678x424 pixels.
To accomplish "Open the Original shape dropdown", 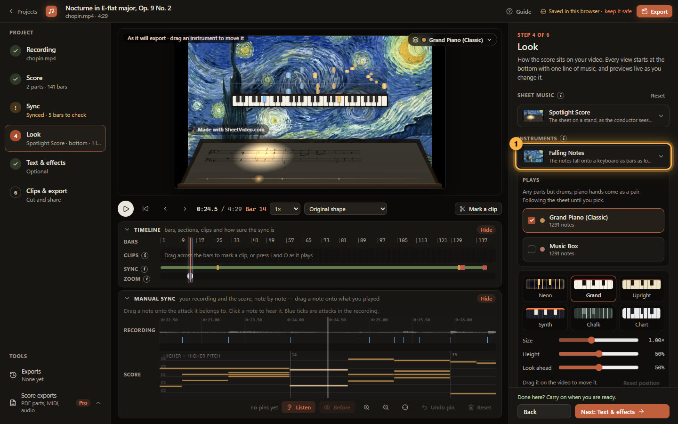I will click(x=346, y=209).
